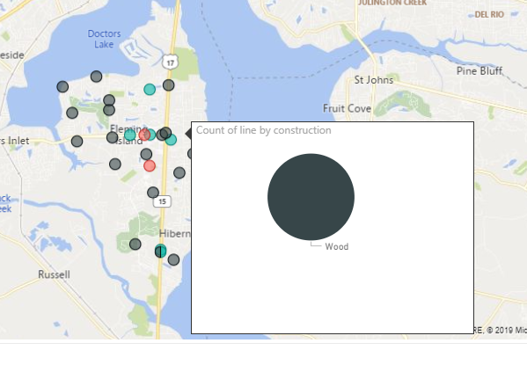Select the red bubble overlapping the Fleming Island label
Screen dimensions: 527x365
click(x=144, y=135)
